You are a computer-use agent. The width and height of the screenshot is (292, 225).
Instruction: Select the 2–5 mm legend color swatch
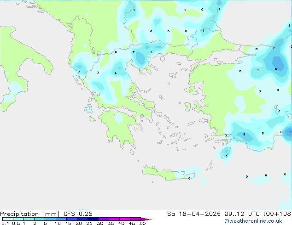tap(40, 219)
